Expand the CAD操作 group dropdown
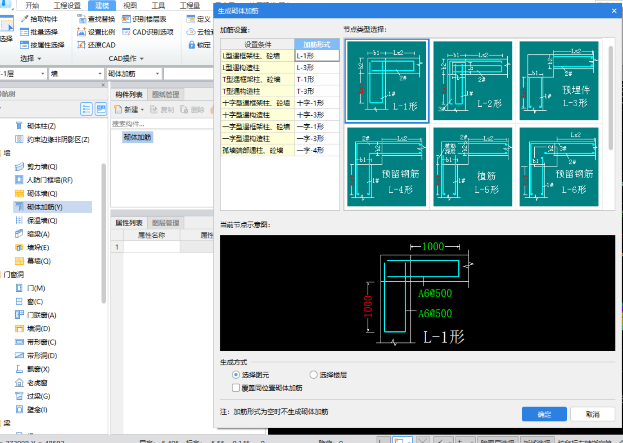Image resolution: width=623 pixels, height=443 pixels. click(x=142, y=59)
